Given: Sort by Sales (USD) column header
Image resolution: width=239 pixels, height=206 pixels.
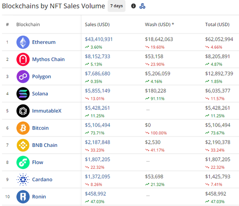Looking at the screenshot, I should coord(97,24).
